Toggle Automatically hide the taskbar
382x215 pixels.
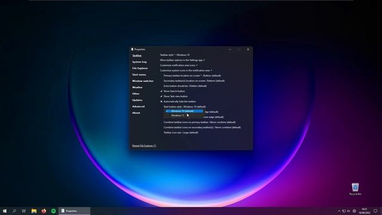[x=178, y=102]
